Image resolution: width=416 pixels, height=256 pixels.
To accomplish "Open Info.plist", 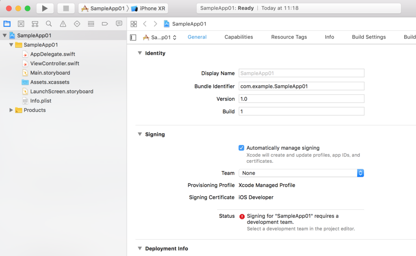I will [41, 101].
